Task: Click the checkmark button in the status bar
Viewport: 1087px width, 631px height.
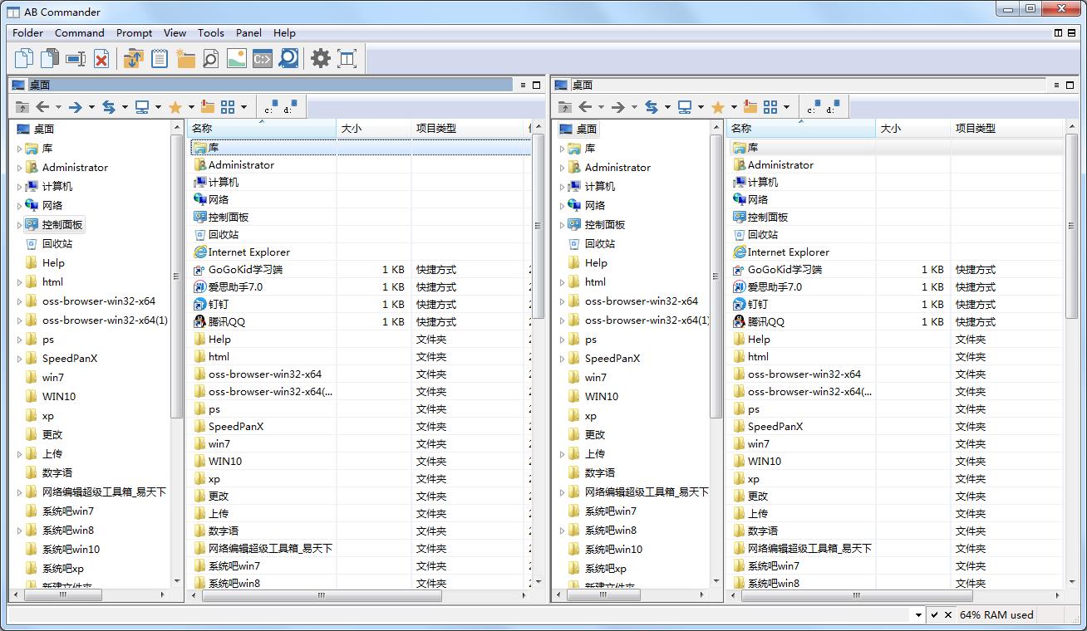Action: pyautogui.click(x=934, y=615)
